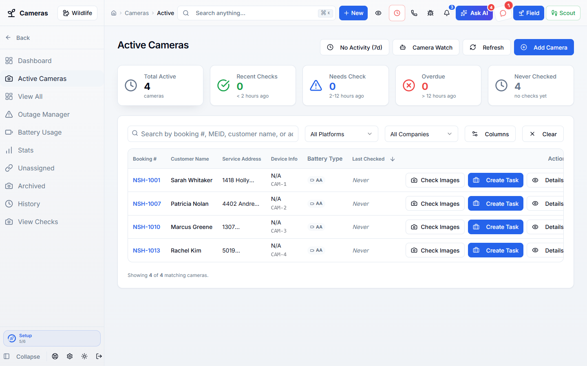This screenshot has width=587, height=366.
Task: Open the red clock timer icon
Action: [x=397, y=13]
